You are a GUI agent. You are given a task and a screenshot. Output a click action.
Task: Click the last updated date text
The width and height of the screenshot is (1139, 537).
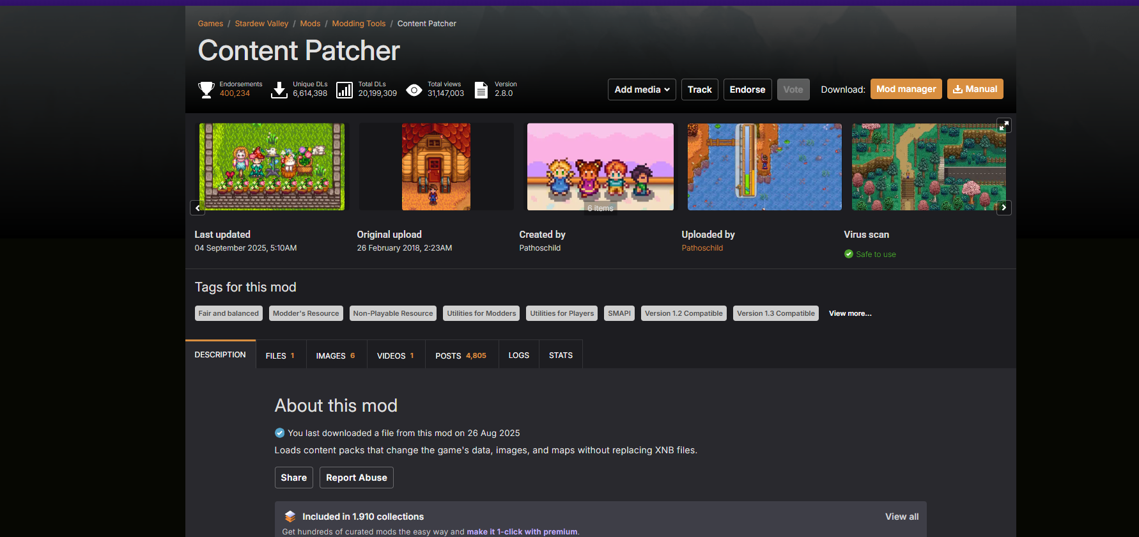tap(246, 248)
